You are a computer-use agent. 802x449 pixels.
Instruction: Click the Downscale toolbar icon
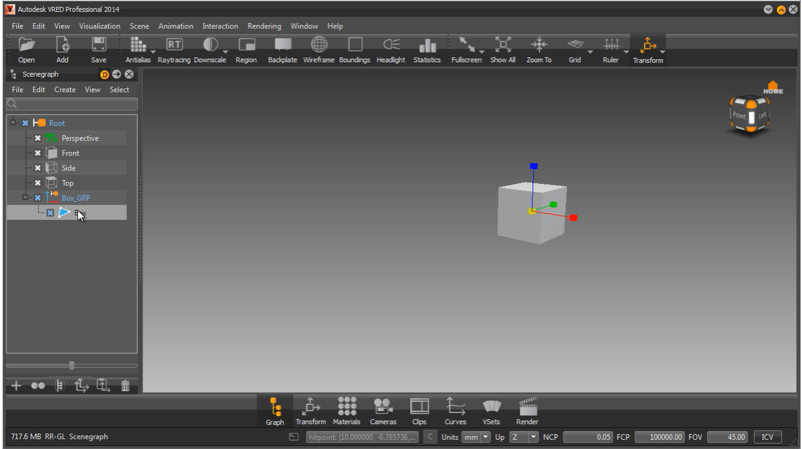[210, 45]
